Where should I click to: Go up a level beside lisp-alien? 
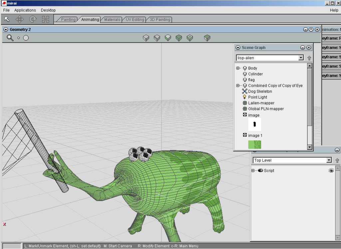[x=309, y=58]
